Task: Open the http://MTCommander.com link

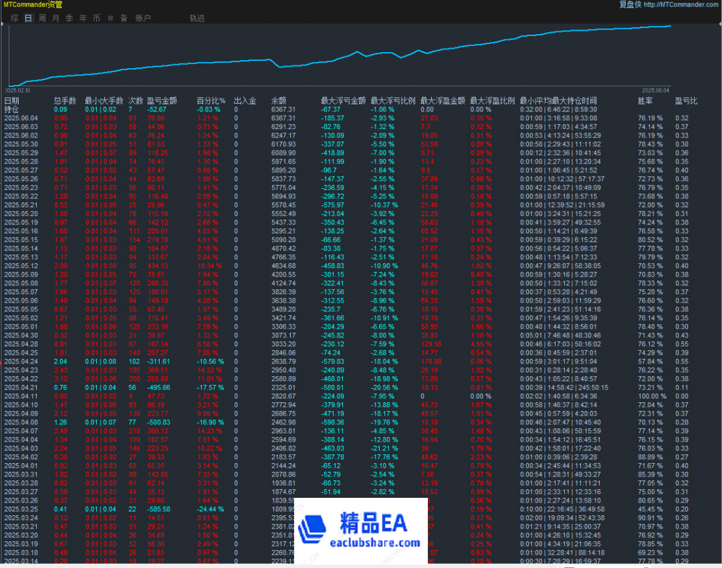Action: tap(681, 5)
